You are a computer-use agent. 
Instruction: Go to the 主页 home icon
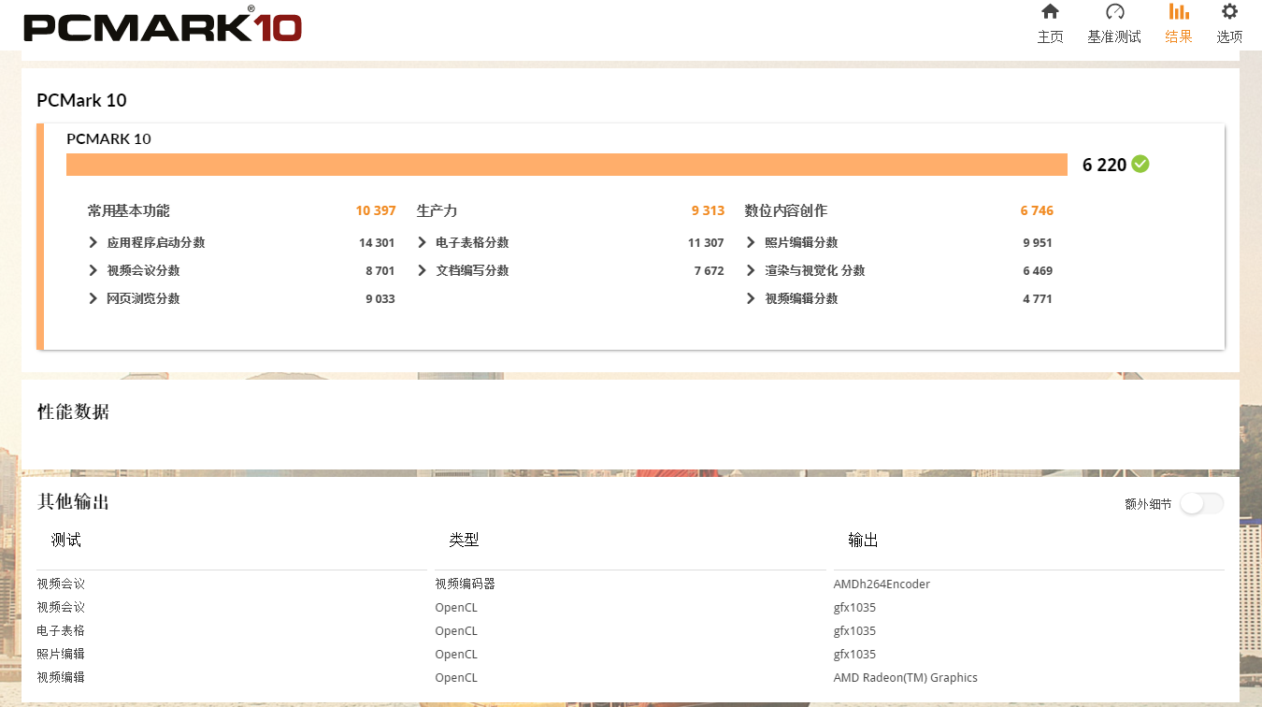1050,12
